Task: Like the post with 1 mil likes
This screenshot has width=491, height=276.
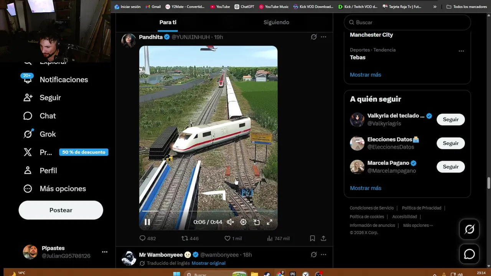Action: 233,238
